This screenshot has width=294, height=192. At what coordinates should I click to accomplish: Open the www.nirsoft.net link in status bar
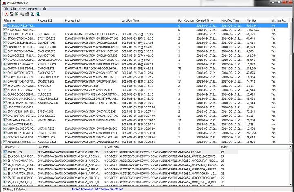tap(109, 189)
